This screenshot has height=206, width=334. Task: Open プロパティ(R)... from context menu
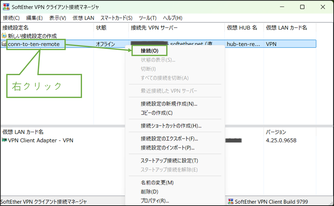[x=155, y=201]
